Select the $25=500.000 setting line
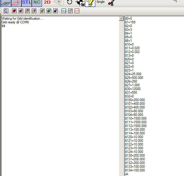This screenshot has width=184, height=176. (x=134, y=78)
